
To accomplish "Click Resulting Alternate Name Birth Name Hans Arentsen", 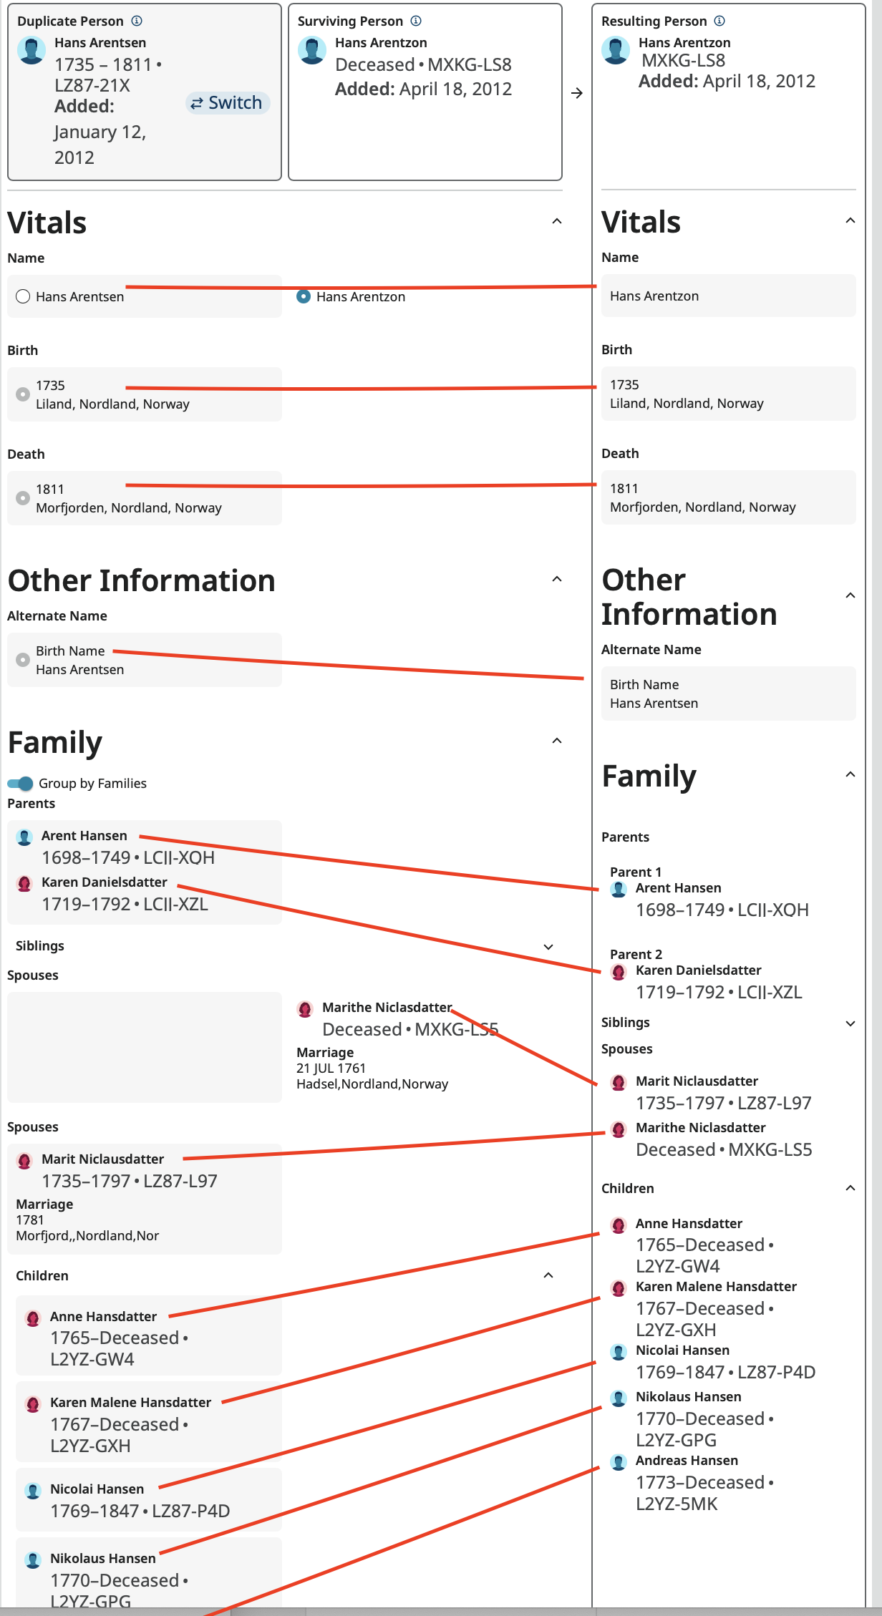I will click(x=729, y=693).
